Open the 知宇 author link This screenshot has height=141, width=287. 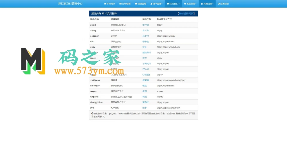point(144,108)
